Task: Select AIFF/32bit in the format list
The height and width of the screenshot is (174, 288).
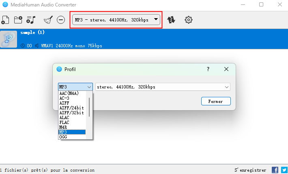Action: [x=72, y=113]
